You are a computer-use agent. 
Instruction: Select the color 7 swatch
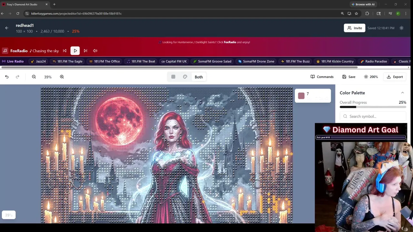click(301, 96)
